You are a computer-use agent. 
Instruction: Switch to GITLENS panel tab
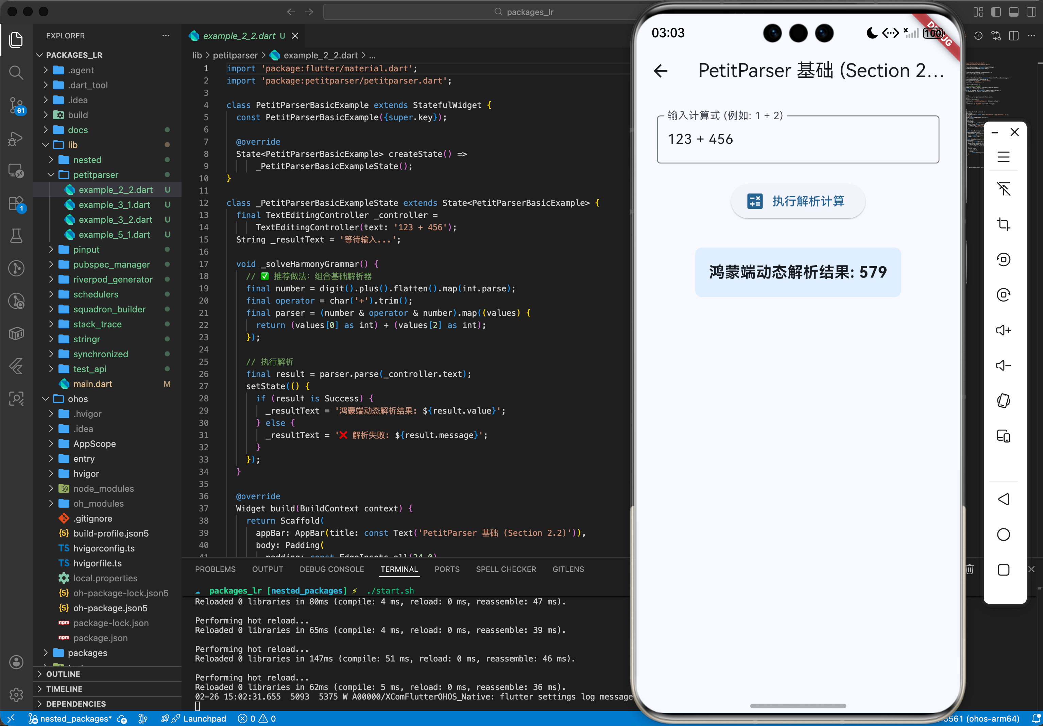tap(568, 569)
